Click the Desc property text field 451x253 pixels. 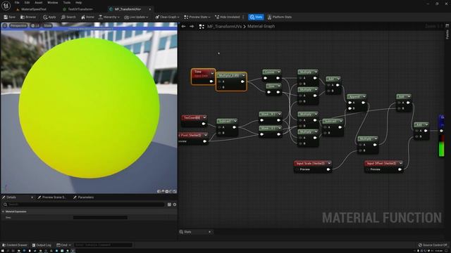[100, 217]
